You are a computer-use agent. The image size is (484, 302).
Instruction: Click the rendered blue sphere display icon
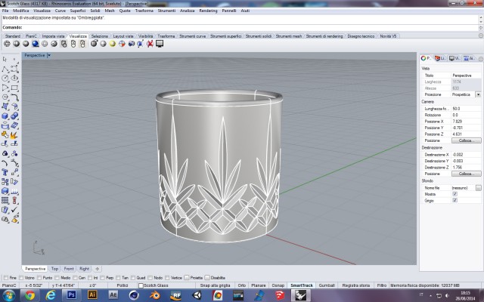point(36,44)
